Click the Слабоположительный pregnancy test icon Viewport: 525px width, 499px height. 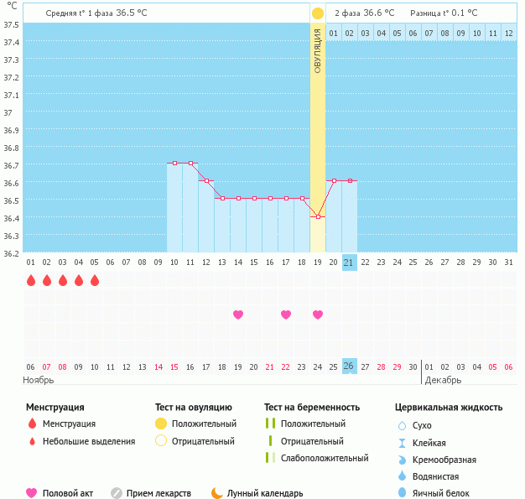click(269, 458)
